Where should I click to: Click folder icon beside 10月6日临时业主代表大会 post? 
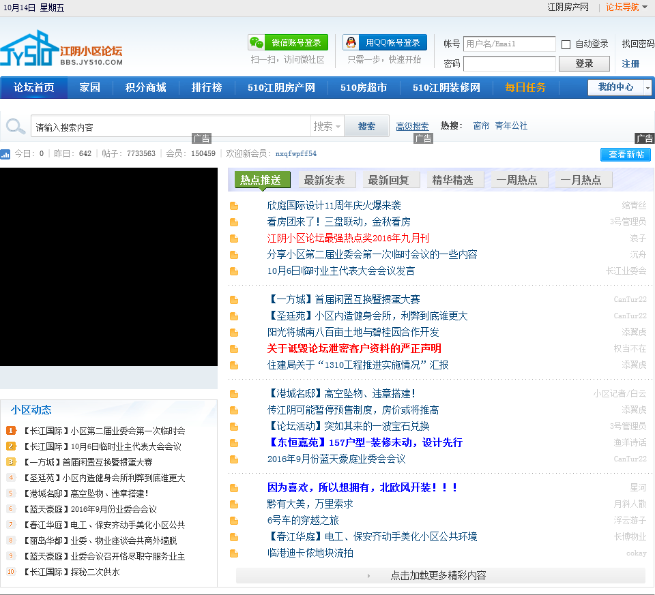[x=234, y=271]
